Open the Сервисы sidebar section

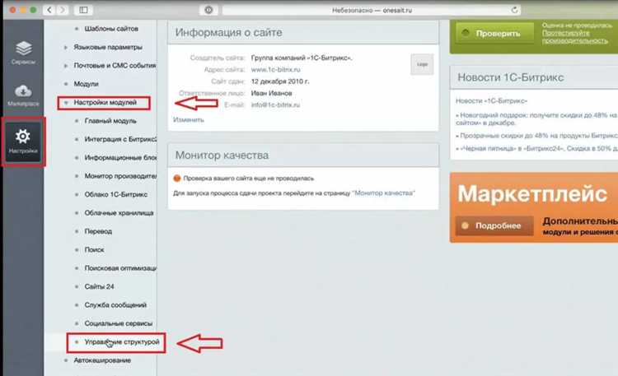point(23,53)
